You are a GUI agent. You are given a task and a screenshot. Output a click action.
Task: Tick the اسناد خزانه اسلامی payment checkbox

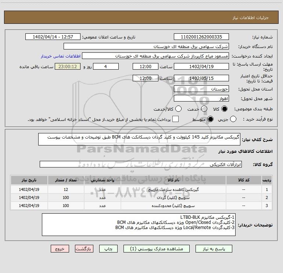[x=175, y=119]
